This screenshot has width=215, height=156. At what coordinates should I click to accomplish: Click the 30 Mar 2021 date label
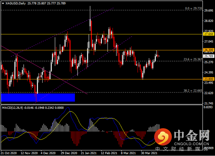149,153
